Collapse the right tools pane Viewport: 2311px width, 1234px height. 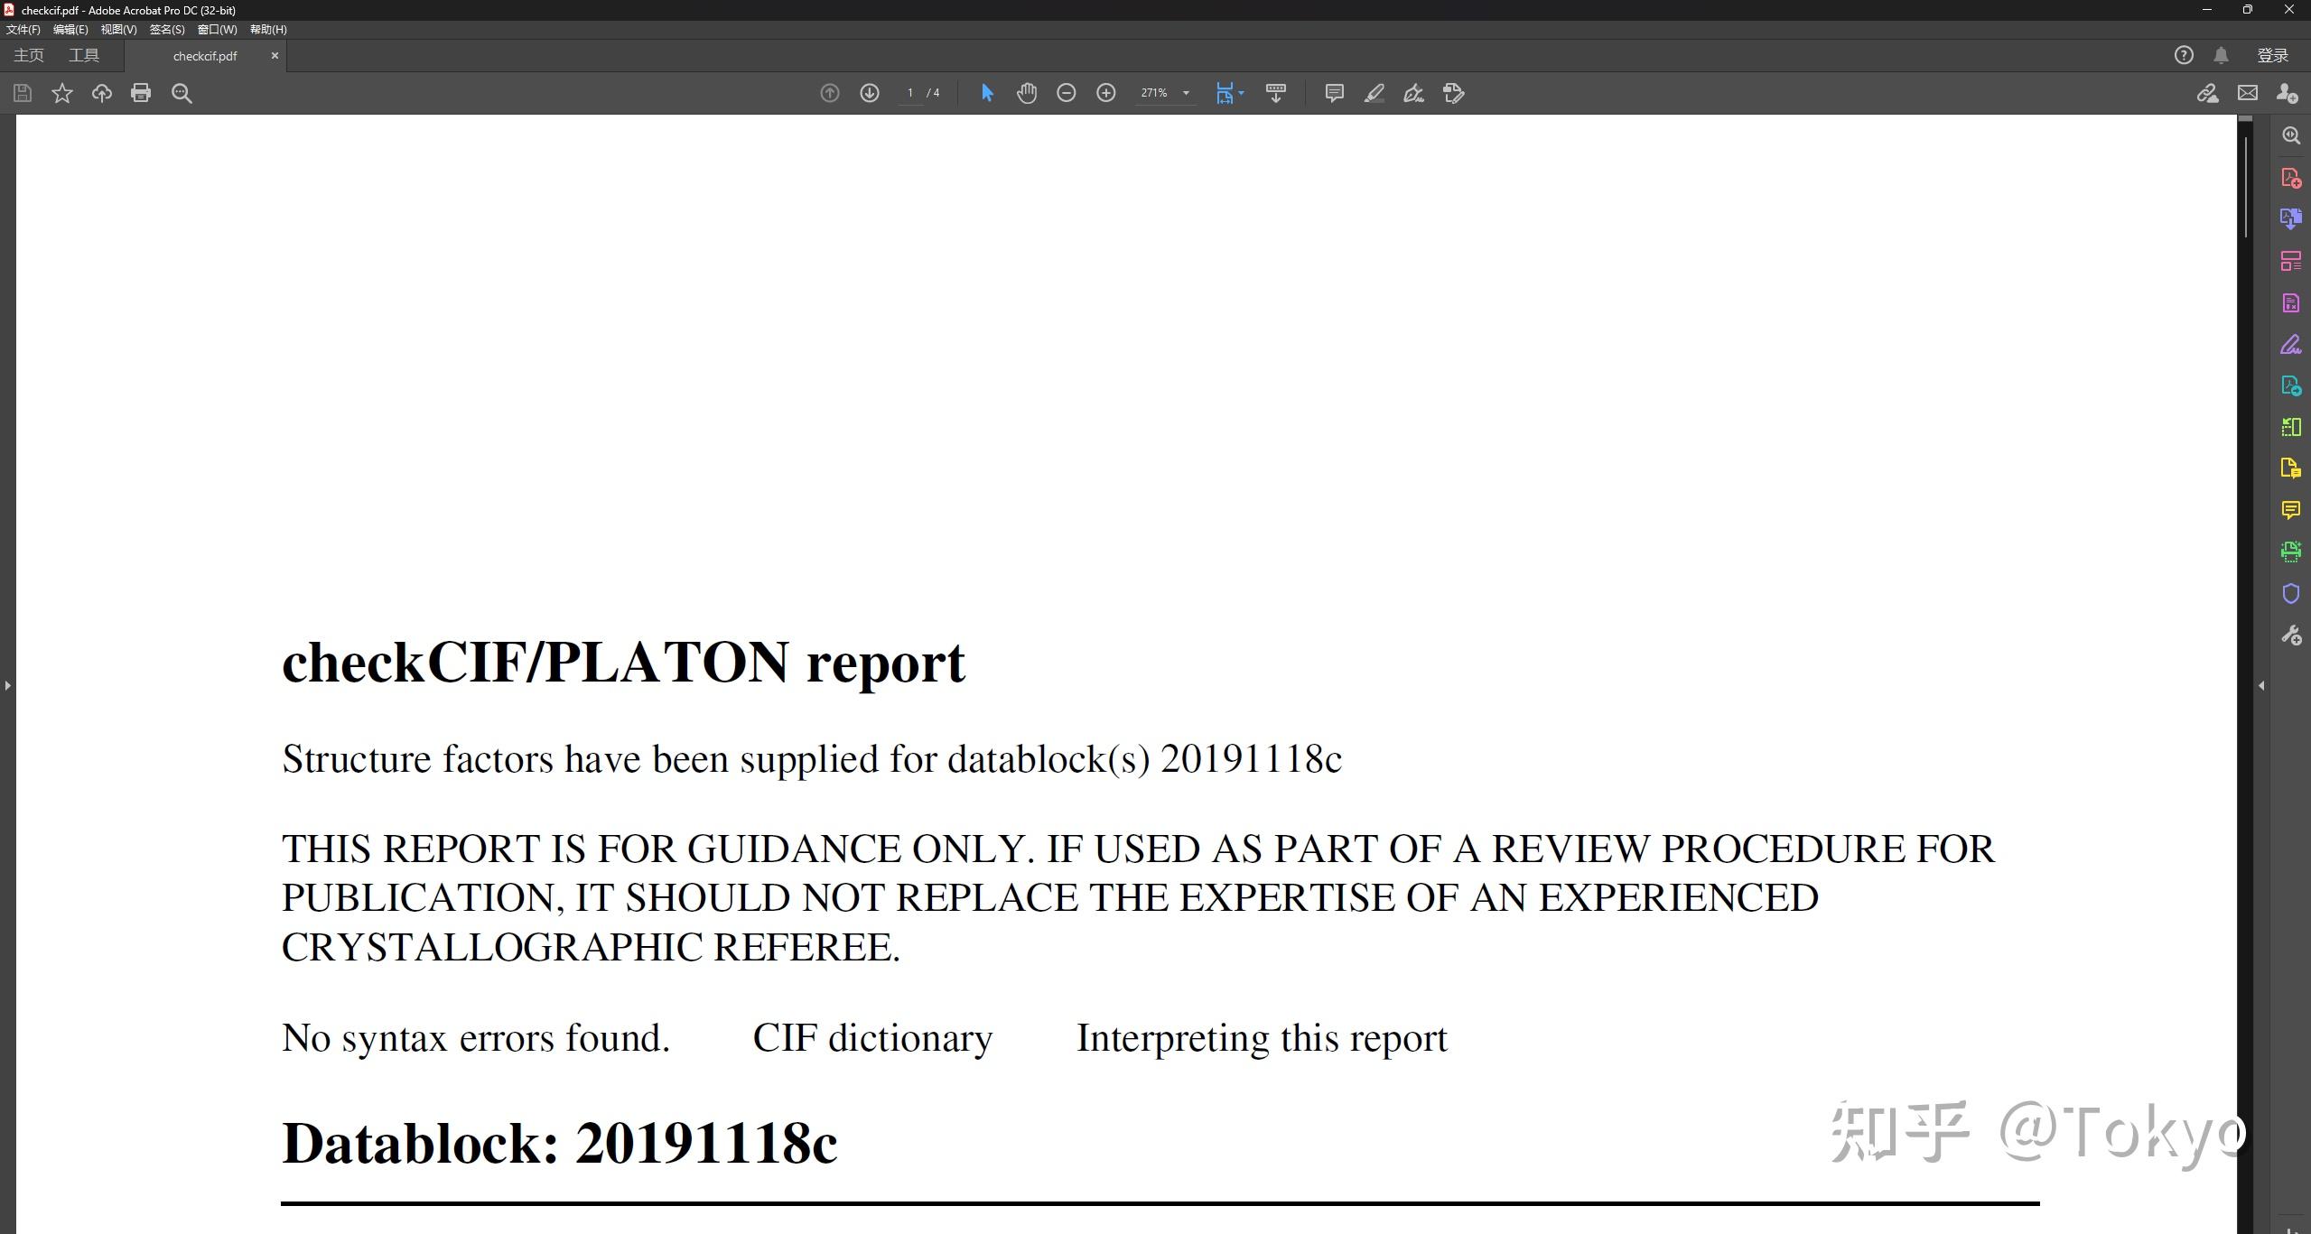pos(2261,686)
